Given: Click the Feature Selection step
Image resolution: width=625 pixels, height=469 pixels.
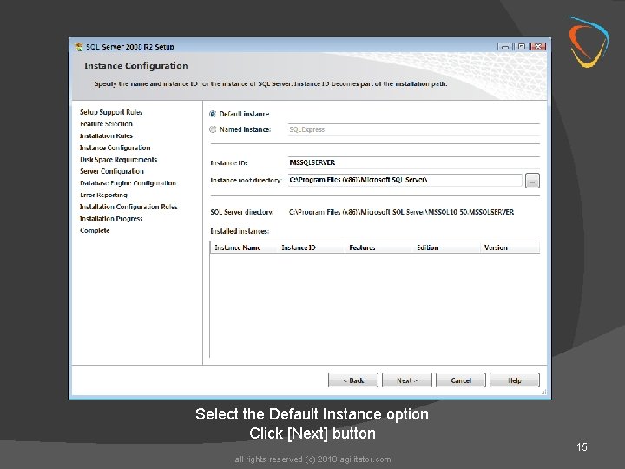Looking at the screenshot, I should click(106, 123).
